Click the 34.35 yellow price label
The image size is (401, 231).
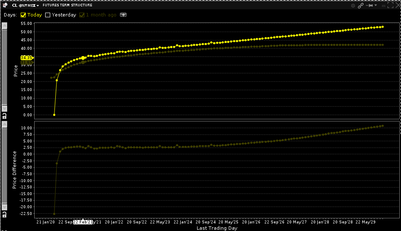26,58
